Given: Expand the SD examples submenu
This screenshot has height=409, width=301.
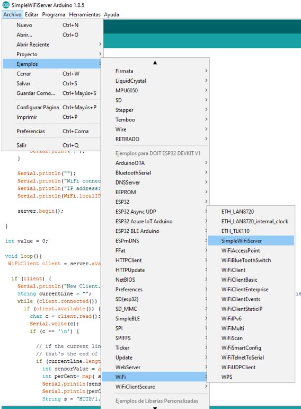Looking at the screenshot, I should tap(155, 100).
